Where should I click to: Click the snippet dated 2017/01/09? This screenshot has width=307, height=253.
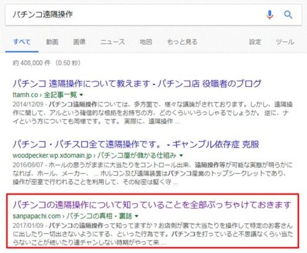pos(153,234)
